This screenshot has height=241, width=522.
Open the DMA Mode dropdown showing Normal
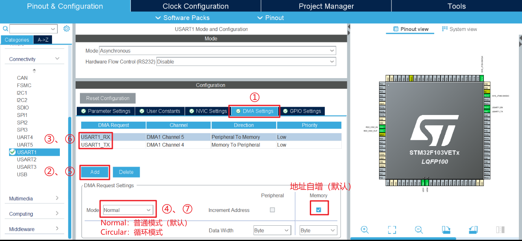(x=128, y=210)
